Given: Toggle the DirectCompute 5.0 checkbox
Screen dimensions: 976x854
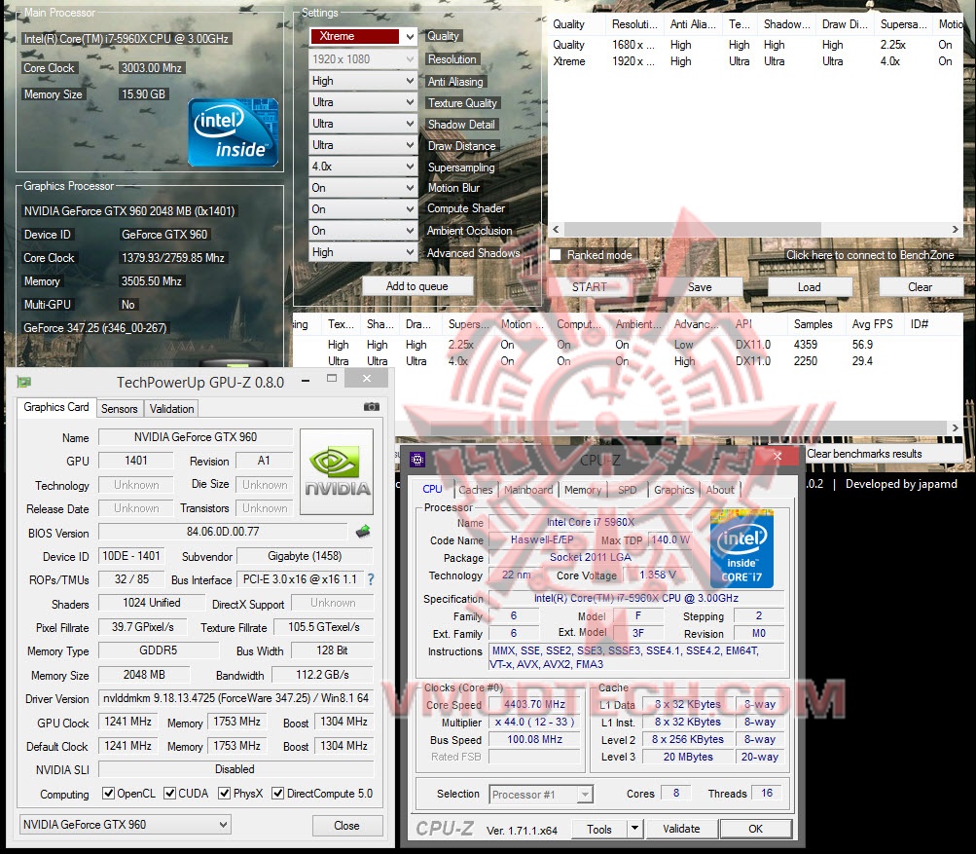Looking at the screenshot, I should (277, 793).
